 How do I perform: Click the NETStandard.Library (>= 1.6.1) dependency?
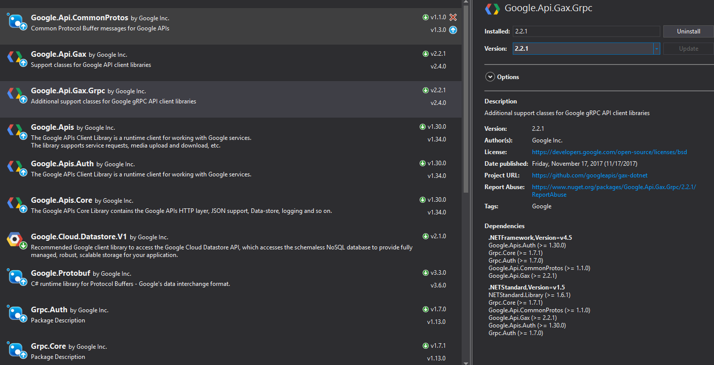point(530,295)
